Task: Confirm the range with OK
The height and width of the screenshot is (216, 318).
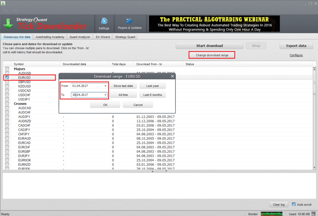Action: pyautogui.click(x=105, y=105)
